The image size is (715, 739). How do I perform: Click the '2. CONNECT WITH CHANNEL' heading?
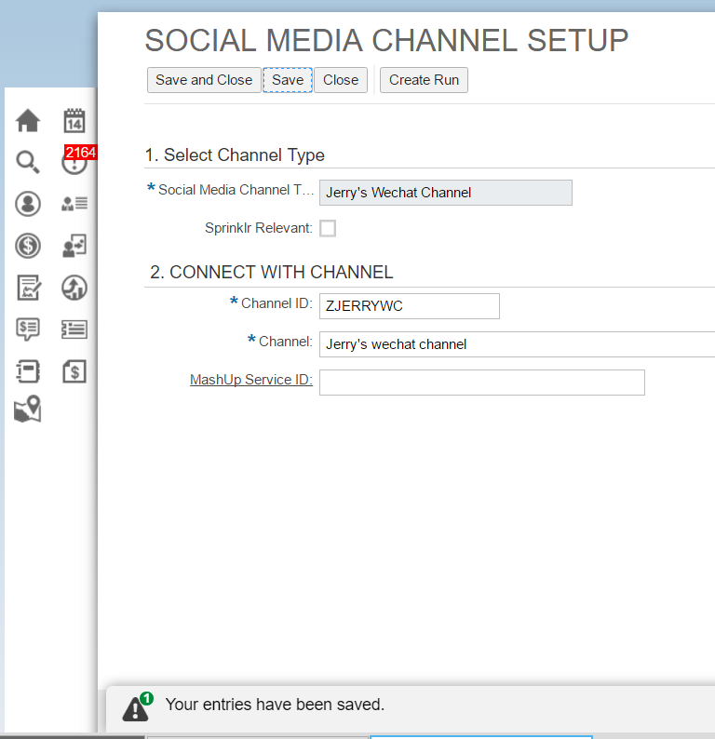coord(272,273)
